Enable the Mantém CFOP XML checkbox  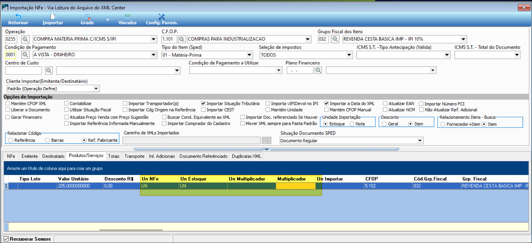8,104
